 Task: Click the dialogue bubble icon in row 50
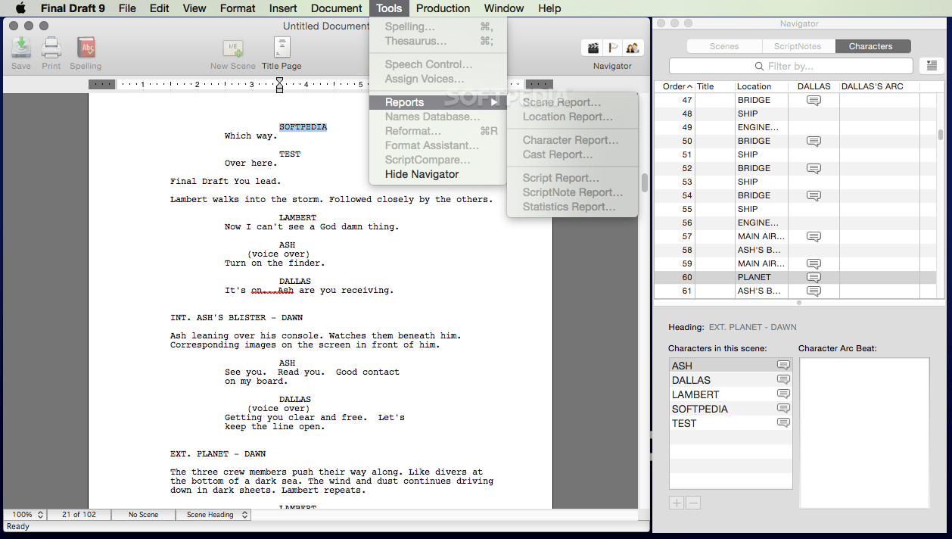tap(814, 141)
